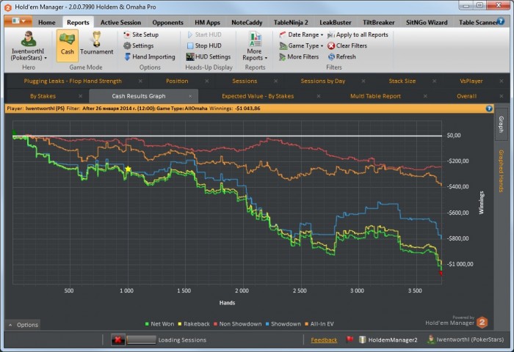The width and height of the screenshot is (514, 352).
Task: Select the vertical Graph side tab
Action: click(x=501, y=124)
